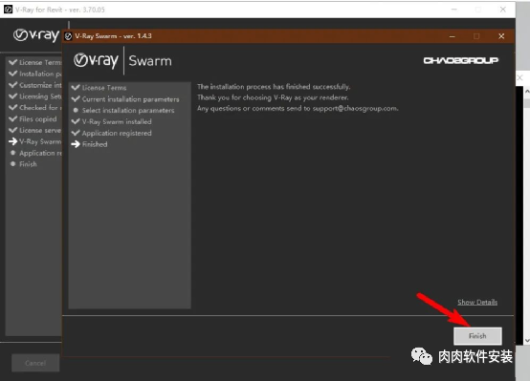530x381 pixels.
Task: Click the V-Ray Swarm title bar icon
Action: click(68, 36)
